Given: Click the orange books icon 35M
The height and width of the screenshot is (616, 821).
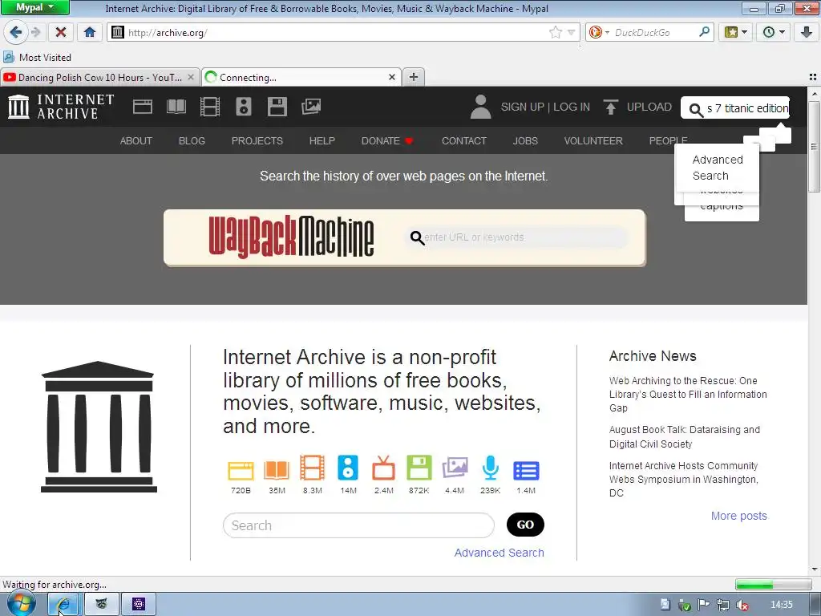Looking at the screenshot, I should pyautogui.click(x=277, y=470).
